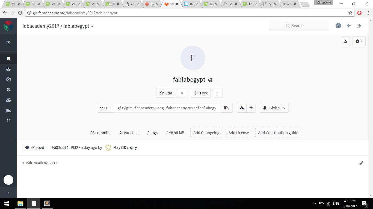Screen dimensions: 373x209
Task: Click the Fork button
Action: [201, 93]
